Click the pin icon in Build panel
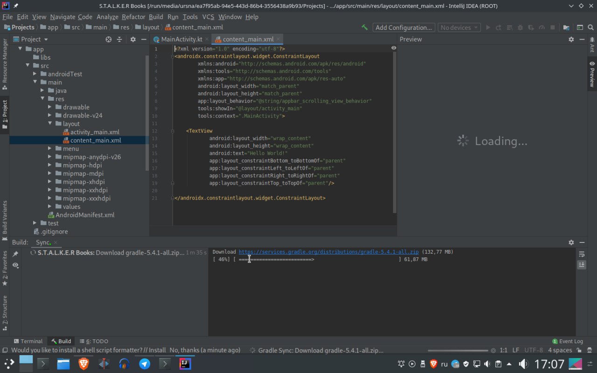This screenshot has width=597, height=373. [x=15, y=254]
